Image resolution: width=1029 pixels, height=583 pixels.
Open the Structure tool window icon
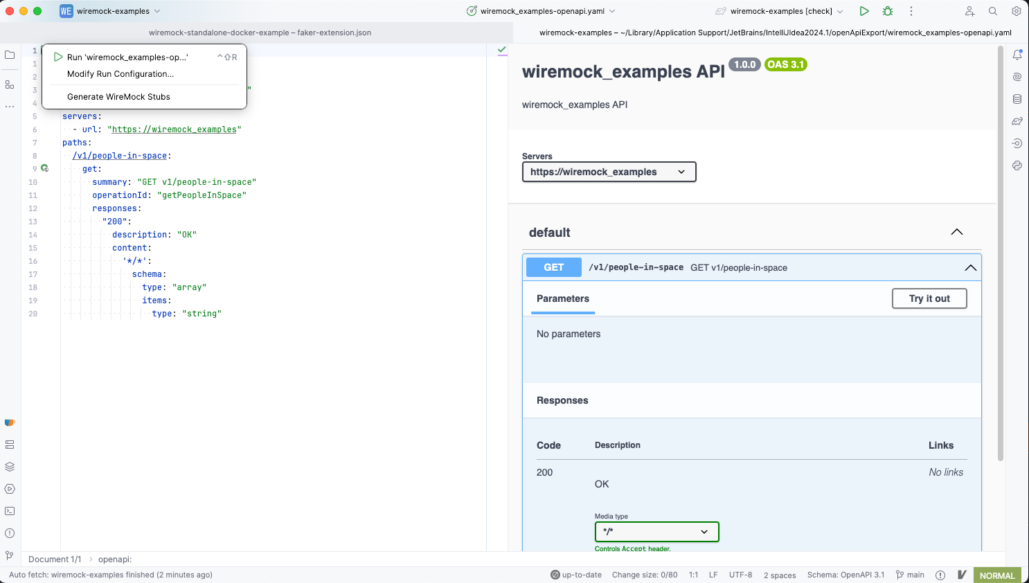click(x=10, y=84)
